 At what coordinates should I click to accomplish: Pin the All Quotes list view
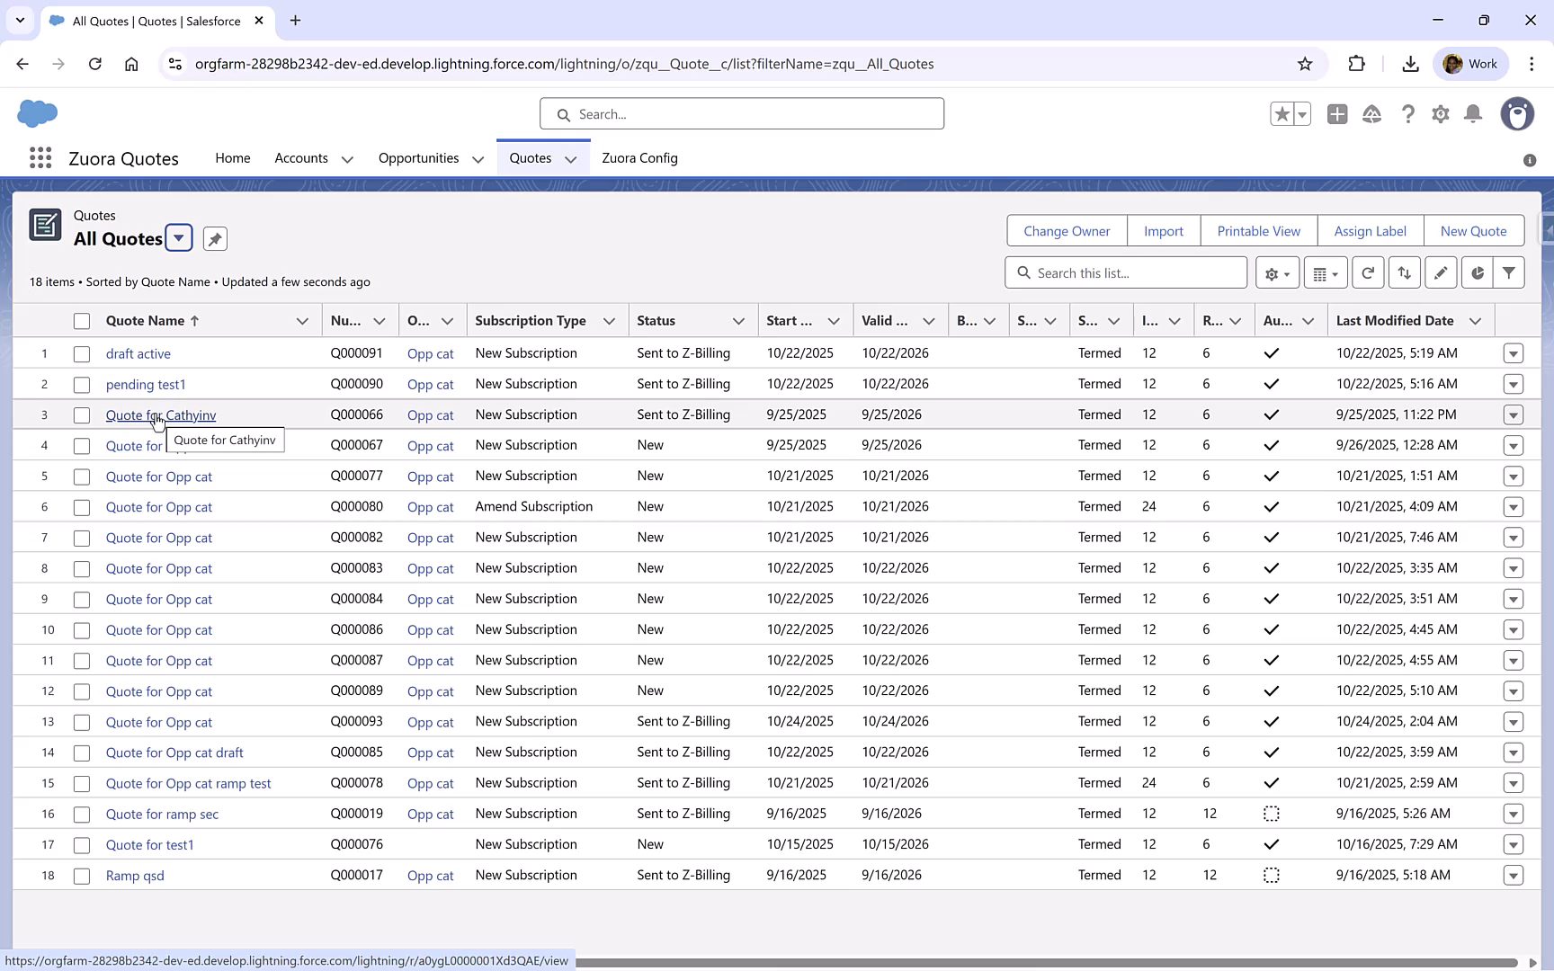[214, 238]
